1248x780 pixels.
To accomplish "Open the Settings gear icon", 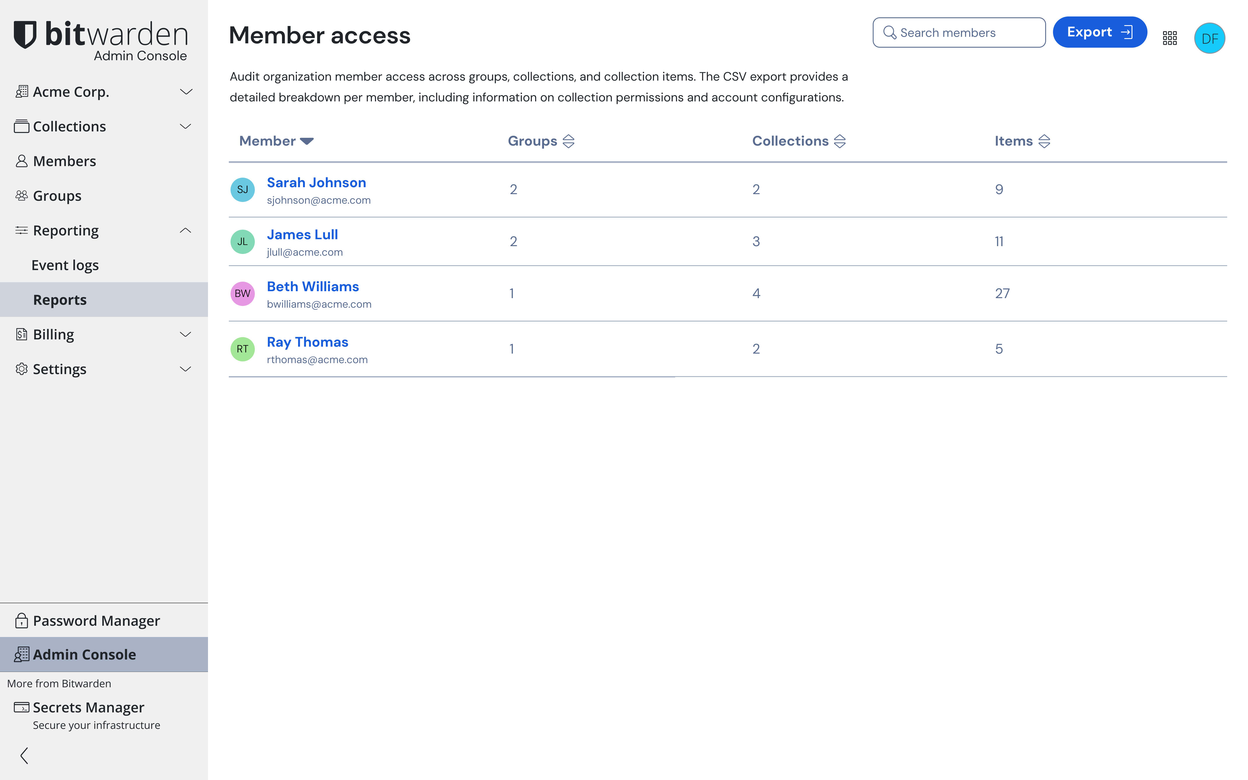I will 21,369.
